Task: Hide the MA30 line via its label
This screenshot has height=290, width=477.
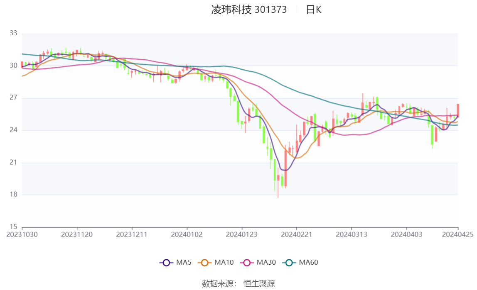Action: click(266, 262)
